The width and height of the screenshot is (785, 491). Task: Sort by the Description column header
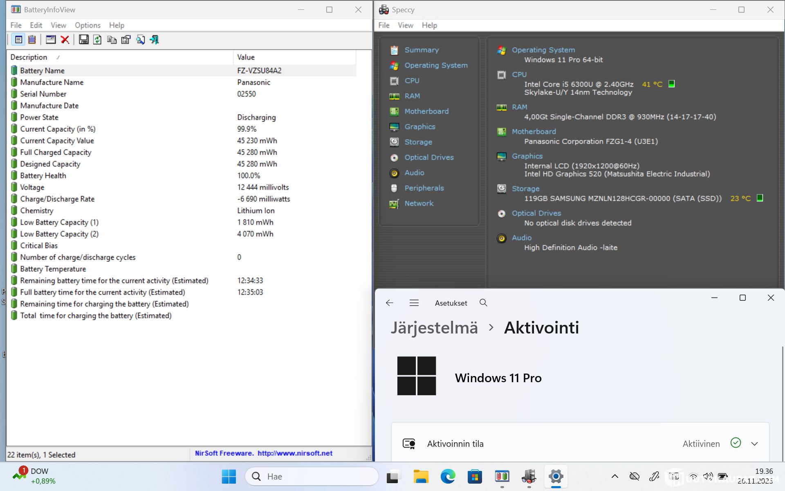[29, 57]
